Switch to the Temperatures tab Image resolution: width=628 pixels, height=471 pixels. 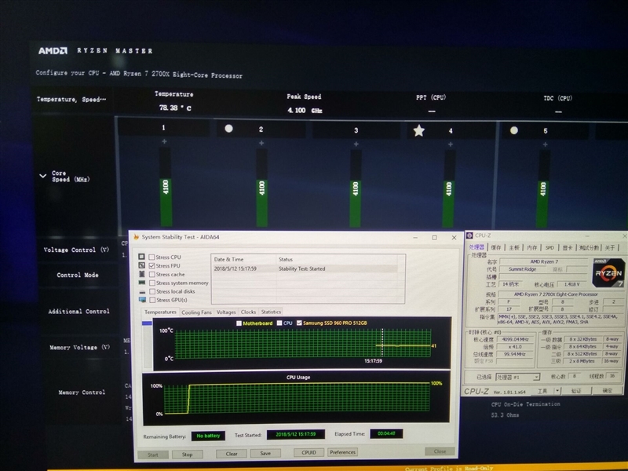[x=160, y=312]
